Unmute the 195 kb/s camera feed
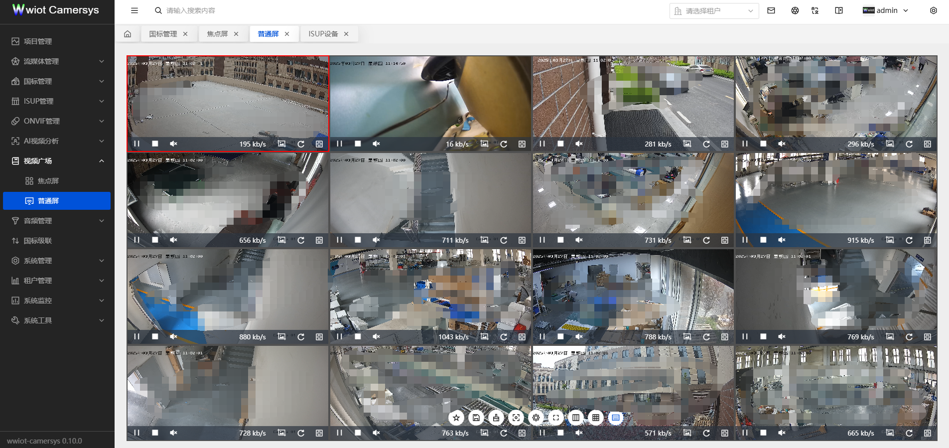The width and height of the screenshot is (949, 448). click(173, 144)
